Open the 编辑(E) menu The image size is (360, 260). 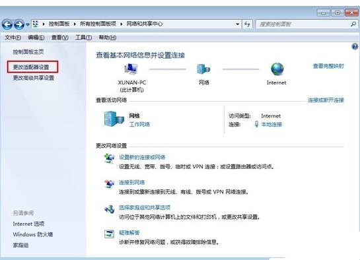36,38
